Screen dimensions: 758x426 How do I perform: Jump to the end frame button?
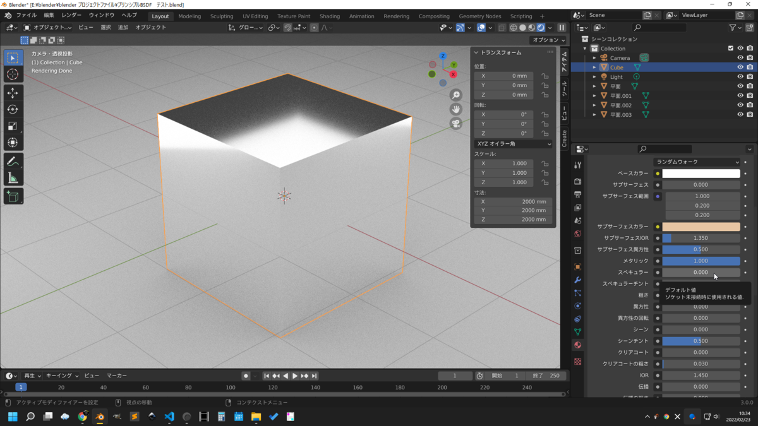(x=314, y=376)
